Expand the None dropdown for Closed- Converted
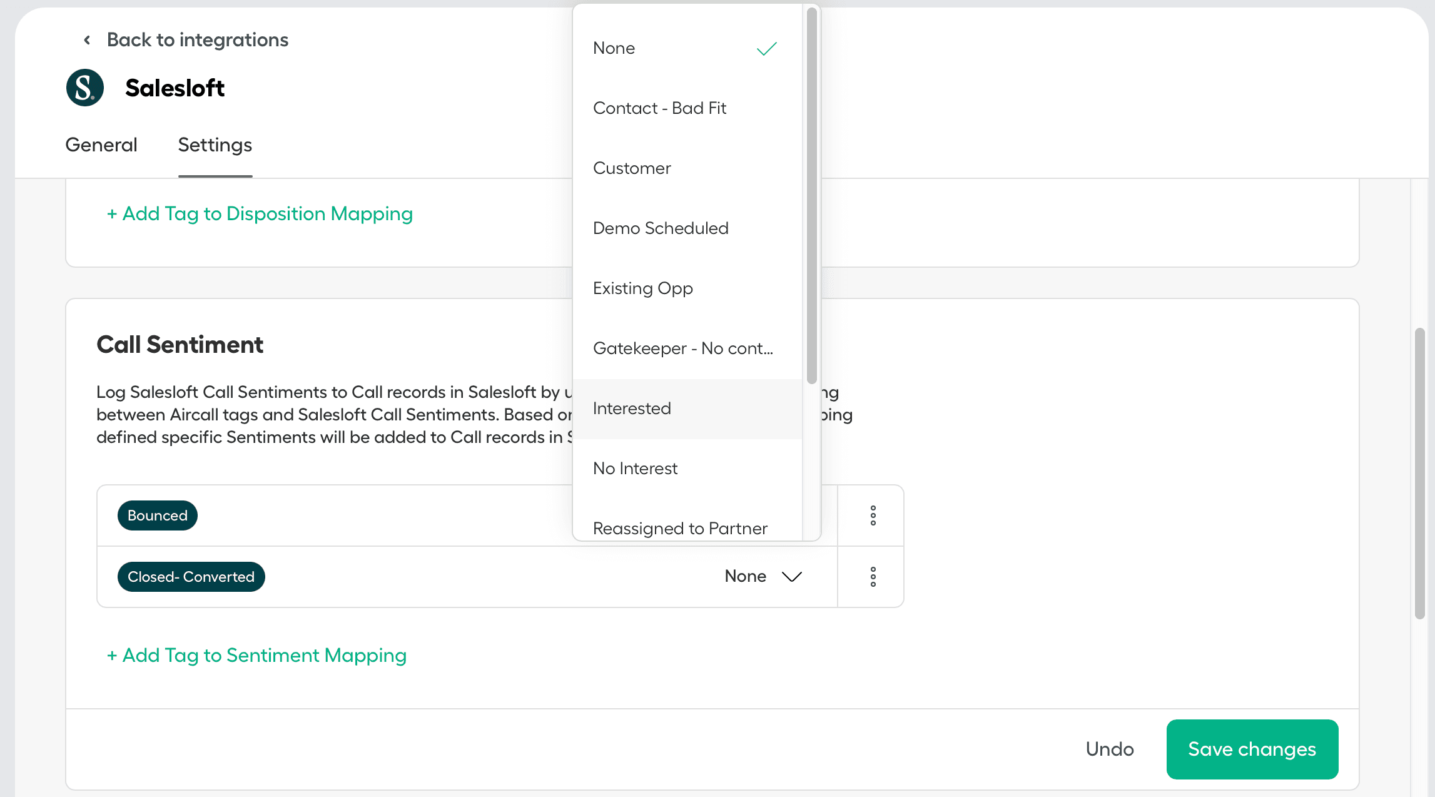 pyautogui.click(x=763, y=576)
